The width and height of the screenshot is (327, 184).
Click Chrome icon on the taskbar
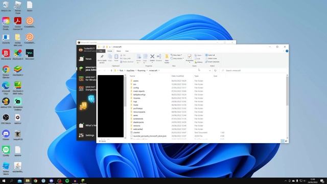coord(35,180)
